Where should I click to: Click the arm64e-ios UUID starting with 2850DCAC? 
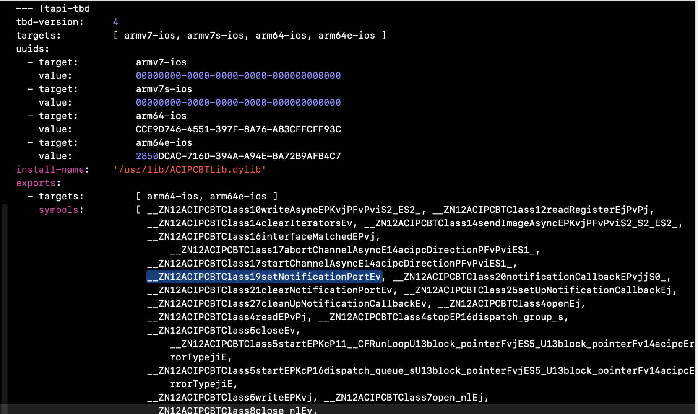(238, 156)
